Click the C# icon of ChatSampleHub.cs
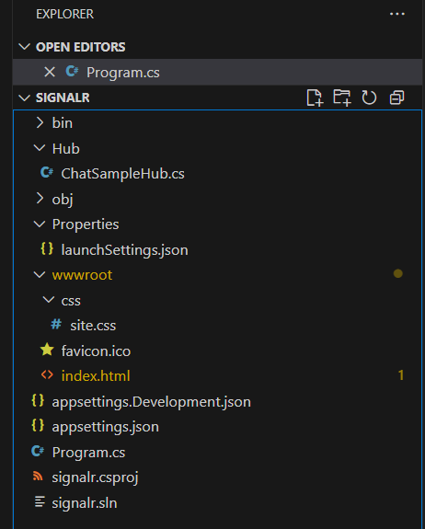 [x=47, y=172]
